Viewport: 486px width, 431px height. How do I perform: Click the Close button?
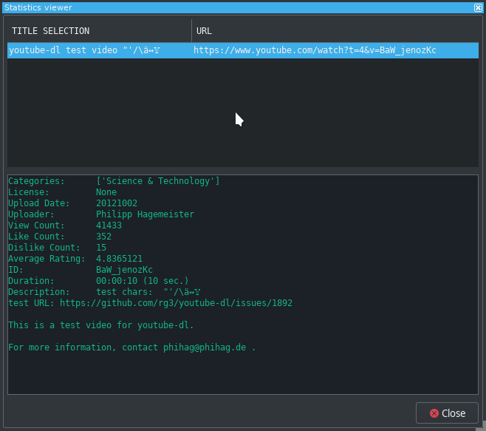click(x=447, y=413)
